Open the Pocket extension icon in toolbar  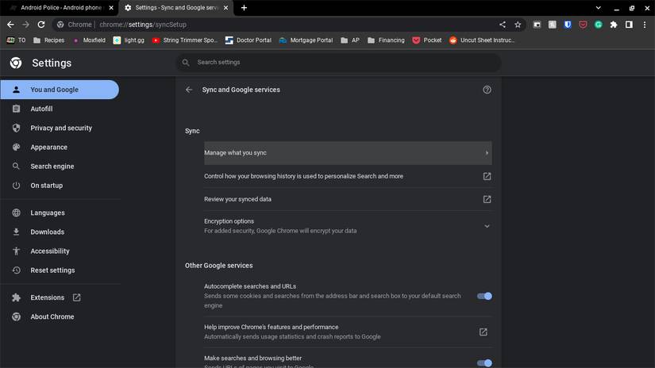pyautogui.click(x=584, y=25)
